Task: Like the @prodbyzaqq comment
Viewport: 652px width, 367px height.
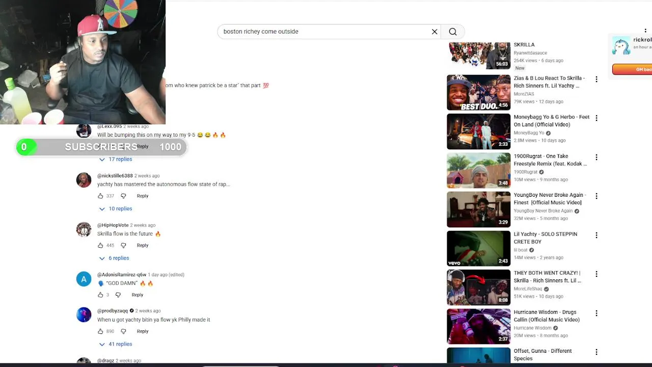Action: [100, 331]
